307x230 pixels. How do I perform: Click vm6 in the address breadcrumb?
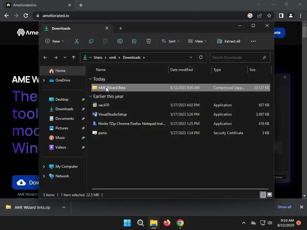tap(113, 57)
